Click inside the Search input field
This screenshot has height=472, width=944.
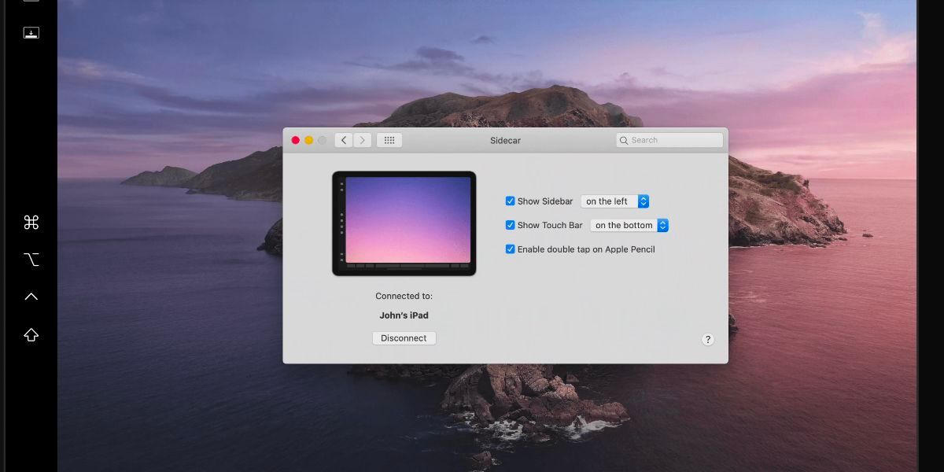tap(669, 140)
